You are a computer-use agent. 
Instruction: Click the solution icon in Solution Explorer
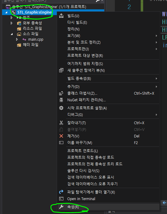8,7
